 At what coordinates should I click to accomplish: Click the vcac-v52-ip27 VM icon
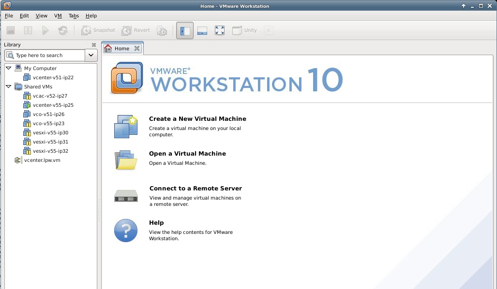27,96
